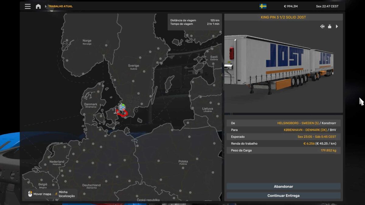Click the Sex 22:47 CEST clock
This screenshot has width=365, height=205.
(327, 6)
